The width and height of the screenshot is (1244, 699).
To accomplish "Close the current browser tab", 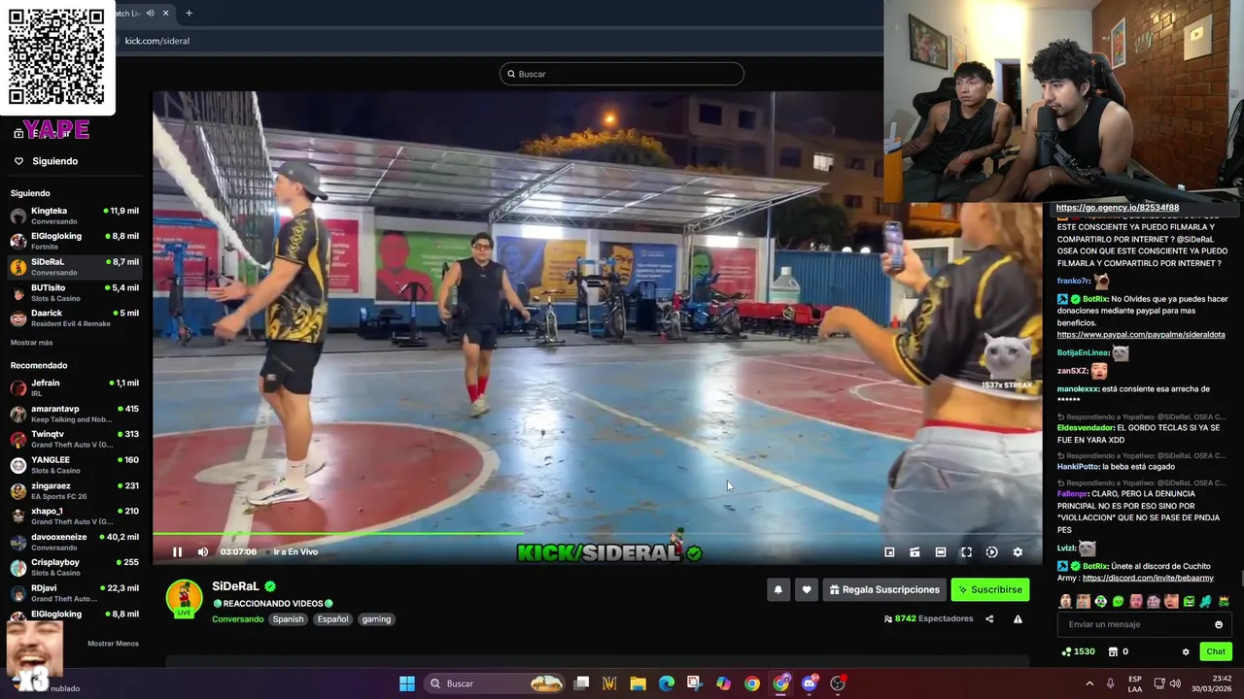I will pos(166,14).
